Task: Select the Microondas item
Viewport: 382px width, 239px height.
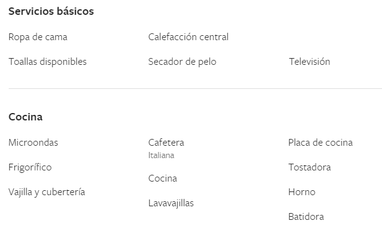Action: click(33, 143)
